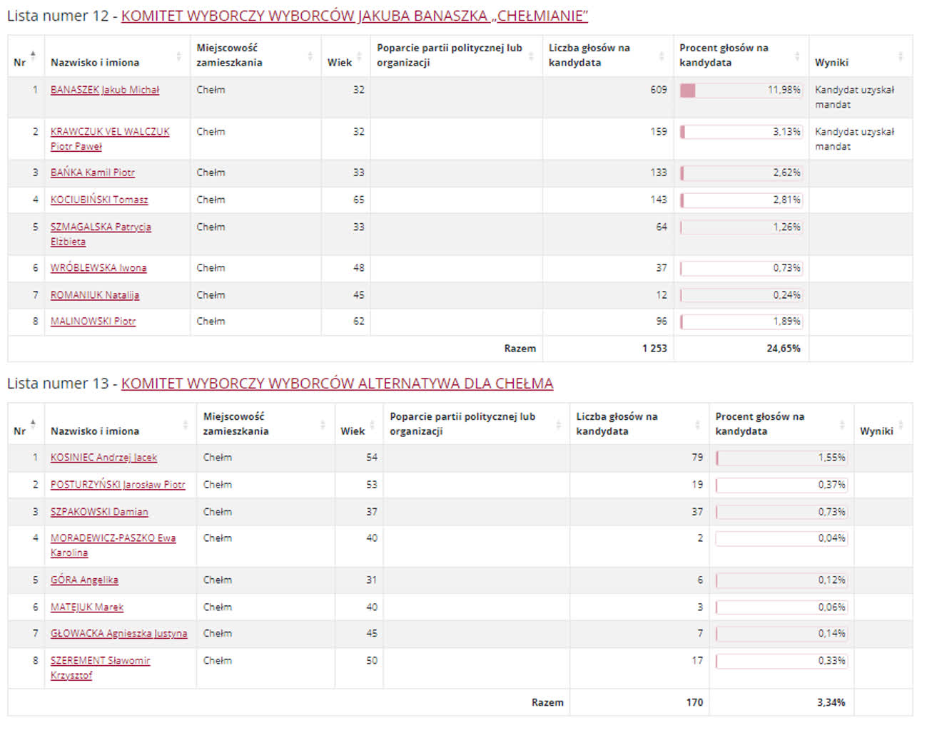The width and height of the screenshot is (927, 730).
Task: Click the sort icon next to Miejscowość zamieszkania
Action: point(310,56)
